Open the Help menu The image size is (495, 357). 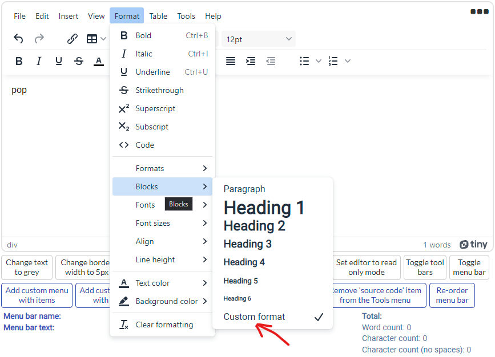point(213,16)
